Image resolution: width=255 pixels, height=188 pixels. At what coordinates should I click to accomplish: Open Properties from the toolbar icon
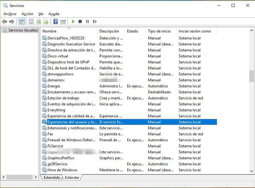tap(31, 21)
